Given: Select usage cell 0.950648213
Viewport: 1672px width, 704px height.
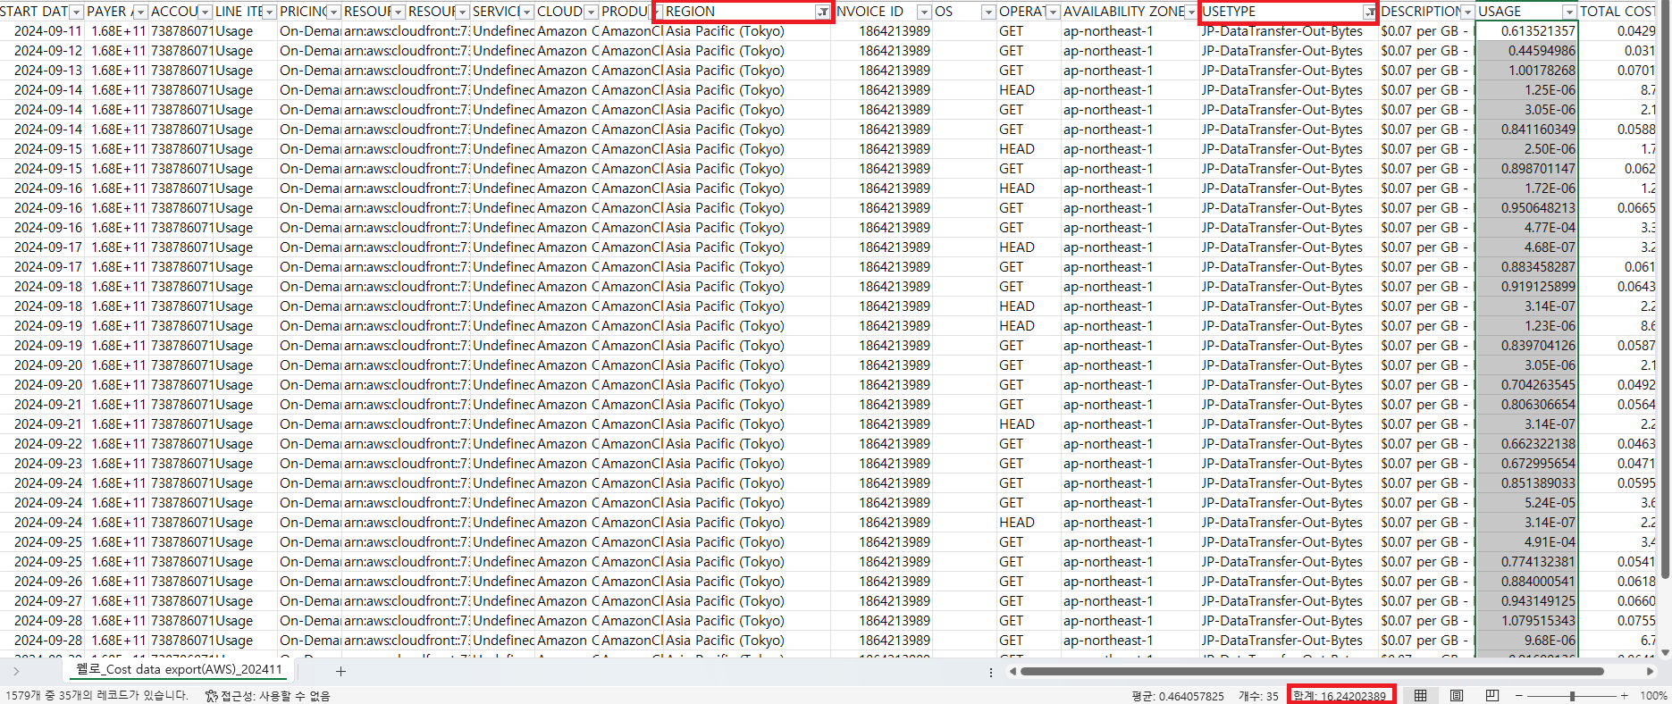Looking at the screenshot, I should (x=1527, y=208).
